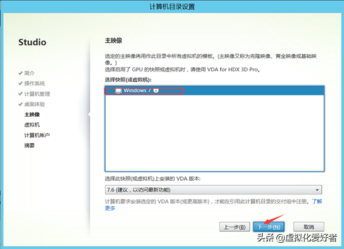Viewport: 344px width, 249px height.
Task: Click the 上一步(B) back button
Action: pos(235,227)
